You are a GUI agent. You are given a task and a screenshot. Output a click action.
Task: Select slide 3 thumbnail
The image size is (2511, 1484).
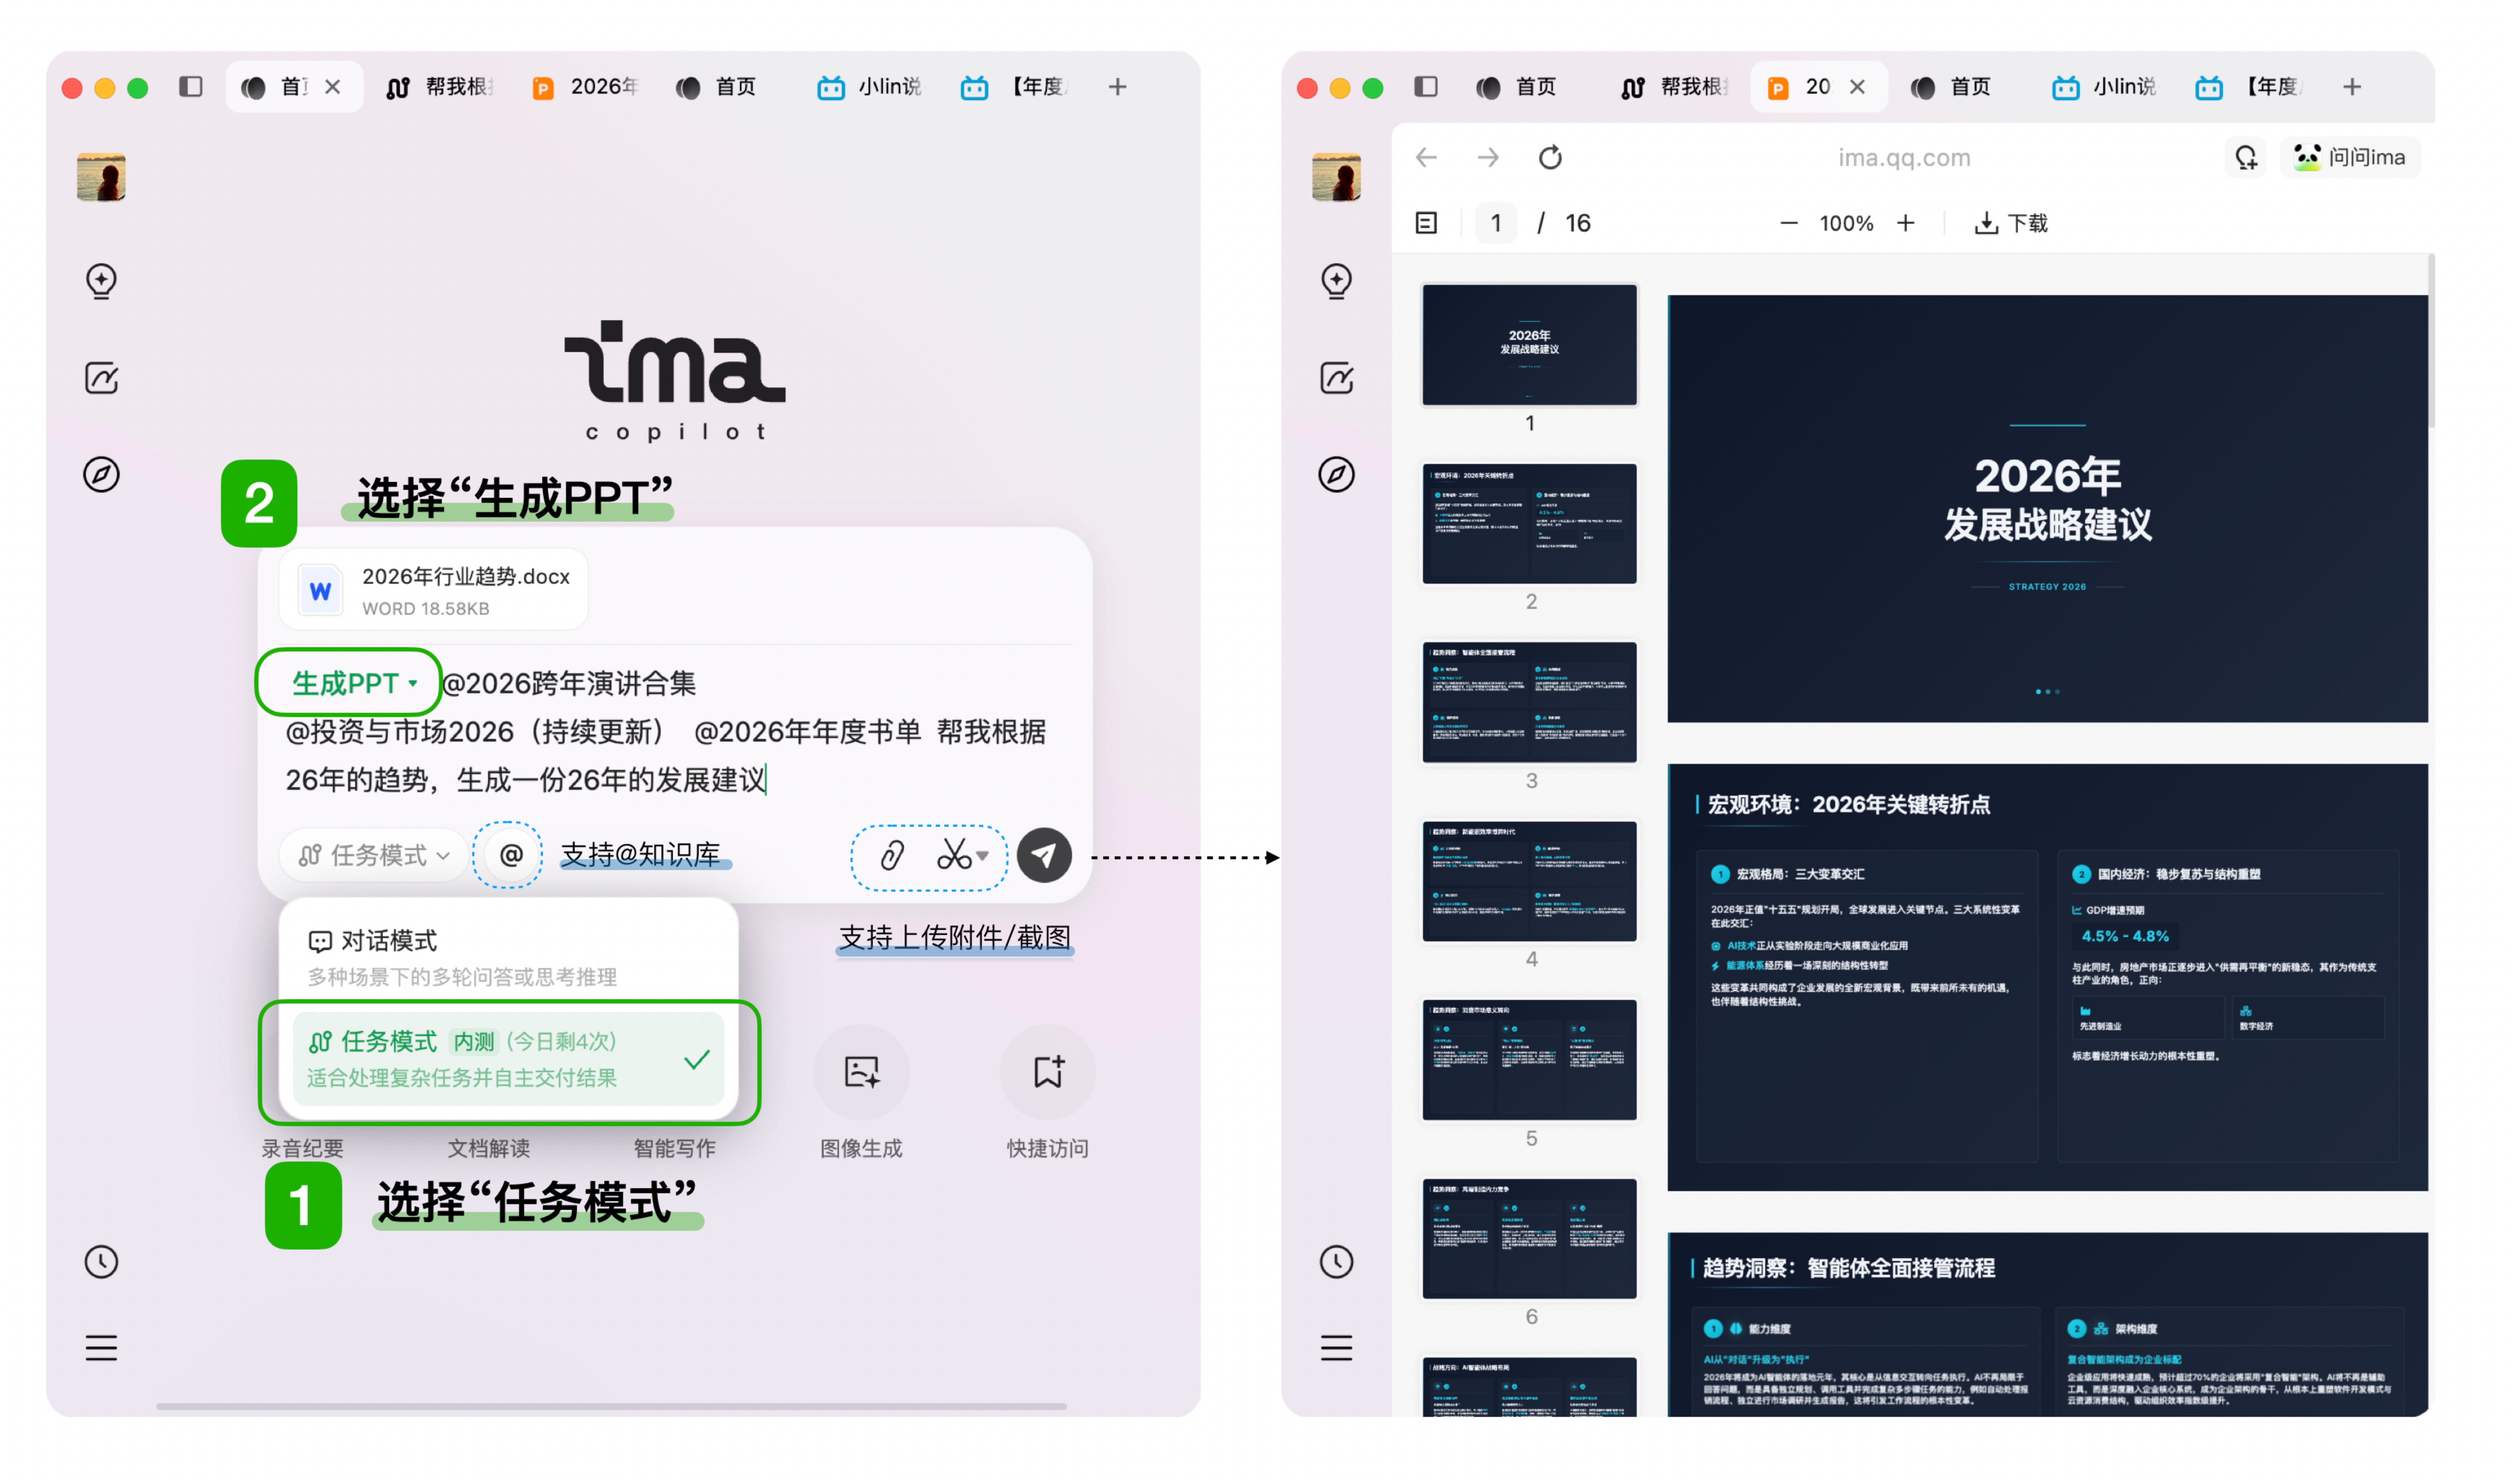point(1529,702)
